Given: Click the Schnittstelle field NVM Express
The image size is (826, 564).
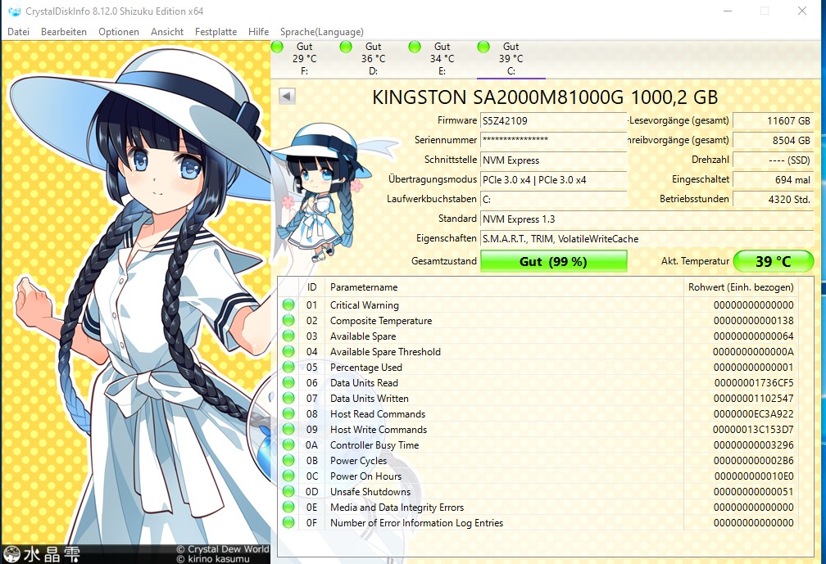Looking at the screenshot, I should pos(554,160).
